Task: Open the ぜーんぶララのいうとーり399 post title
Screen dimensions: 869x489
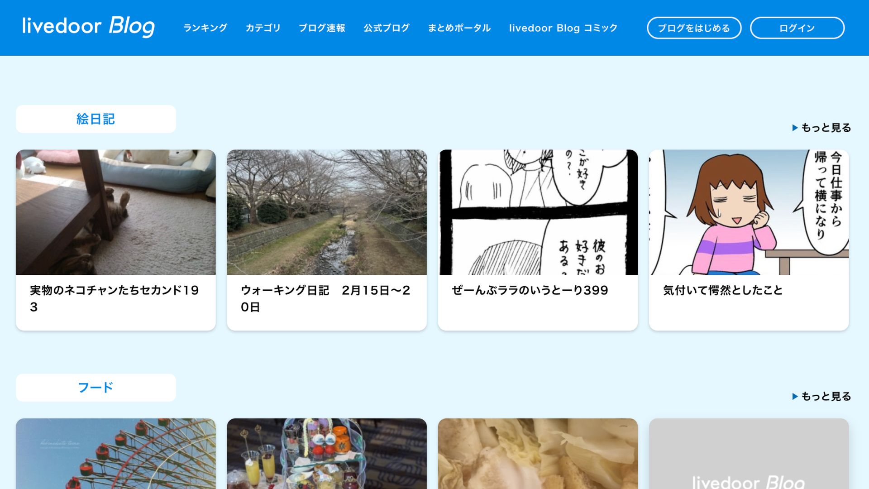Action: (x=530, y=290)
